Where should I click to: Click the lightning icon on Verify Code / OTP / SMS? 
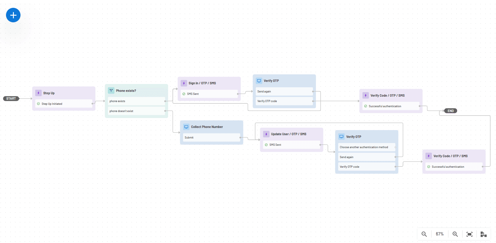point(366,95)
